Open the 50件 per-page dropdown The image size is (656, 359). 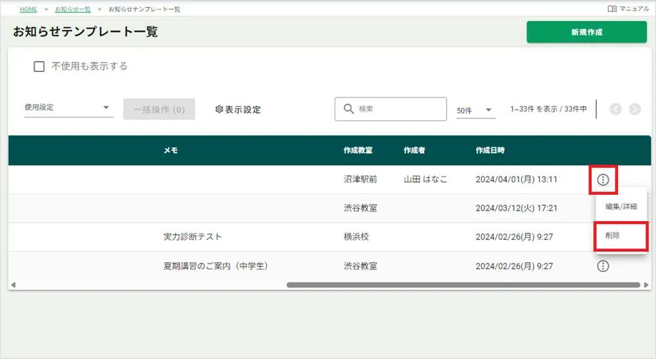pos(476,111)
